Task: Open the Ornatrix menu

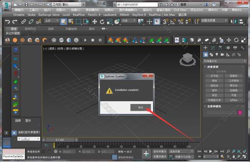Action: pyautogui.click(x=19, y=15)
